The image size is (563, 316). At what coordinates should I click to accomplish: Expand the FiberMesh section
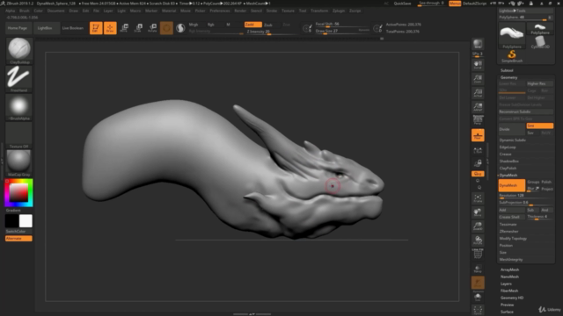pos(509,291)
